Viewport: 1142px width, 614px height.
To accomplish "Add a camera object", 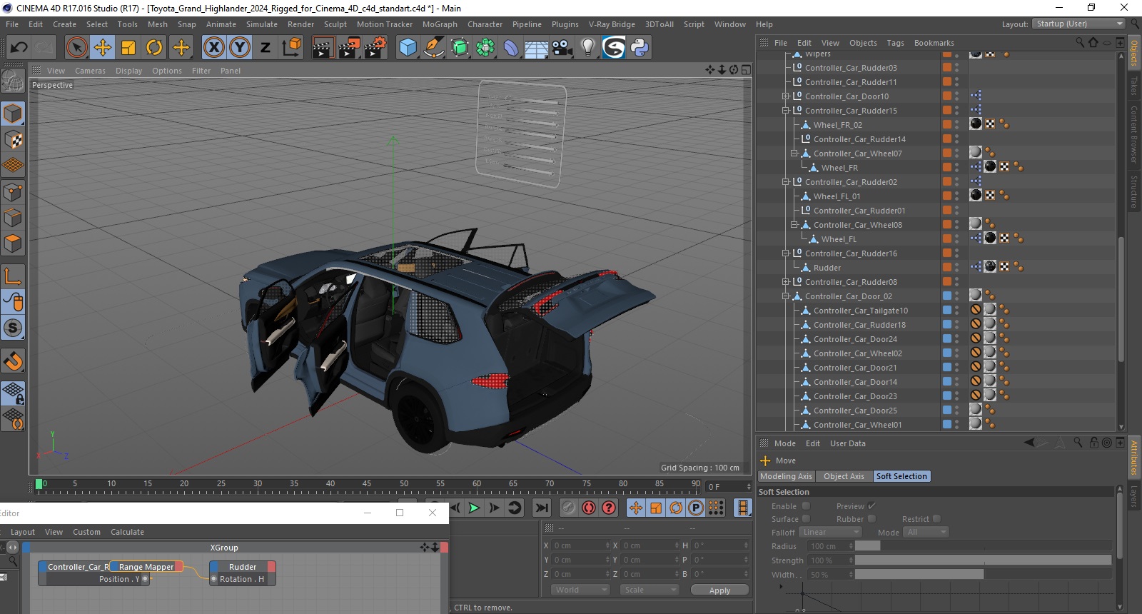I will point(562,48).
